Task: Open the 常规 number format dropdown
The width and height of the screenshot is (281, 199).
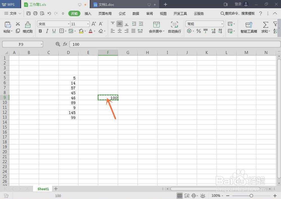Action: click(204, 24)
